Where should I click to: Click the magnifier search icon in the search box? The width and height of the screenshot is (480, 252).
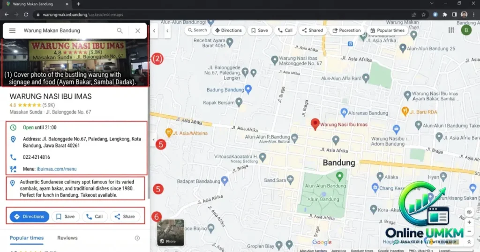(120, 30)
